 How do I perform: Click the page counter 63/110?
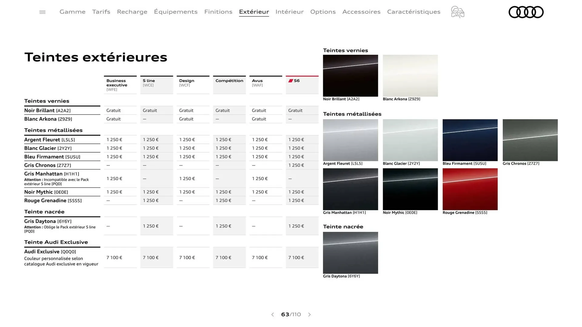coord(290,315)
